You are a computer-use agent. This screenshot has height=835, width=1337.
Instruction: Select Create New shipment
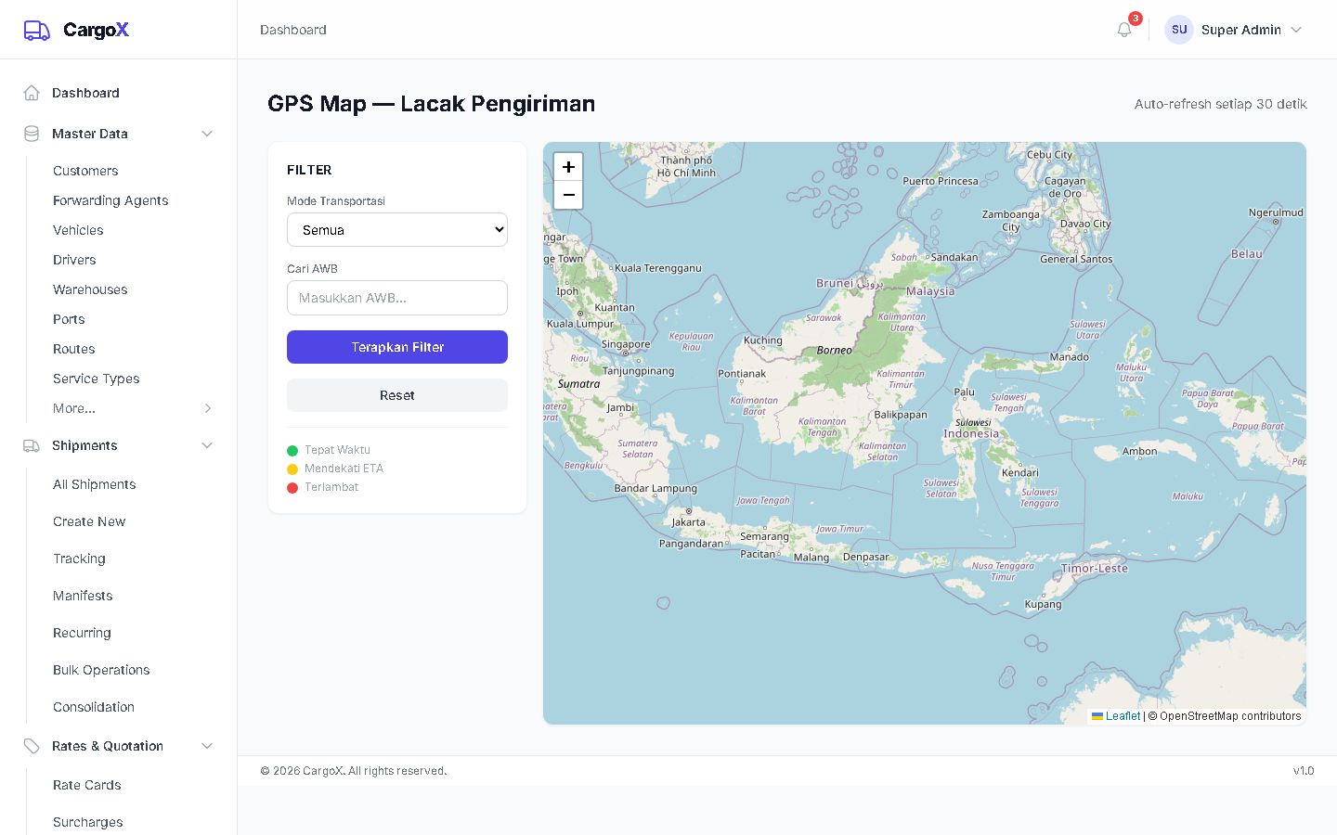(89, 521)
